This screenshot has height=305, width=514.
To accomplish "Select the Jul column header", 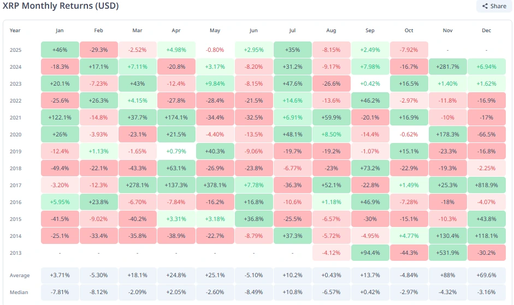I will point(292,31).
